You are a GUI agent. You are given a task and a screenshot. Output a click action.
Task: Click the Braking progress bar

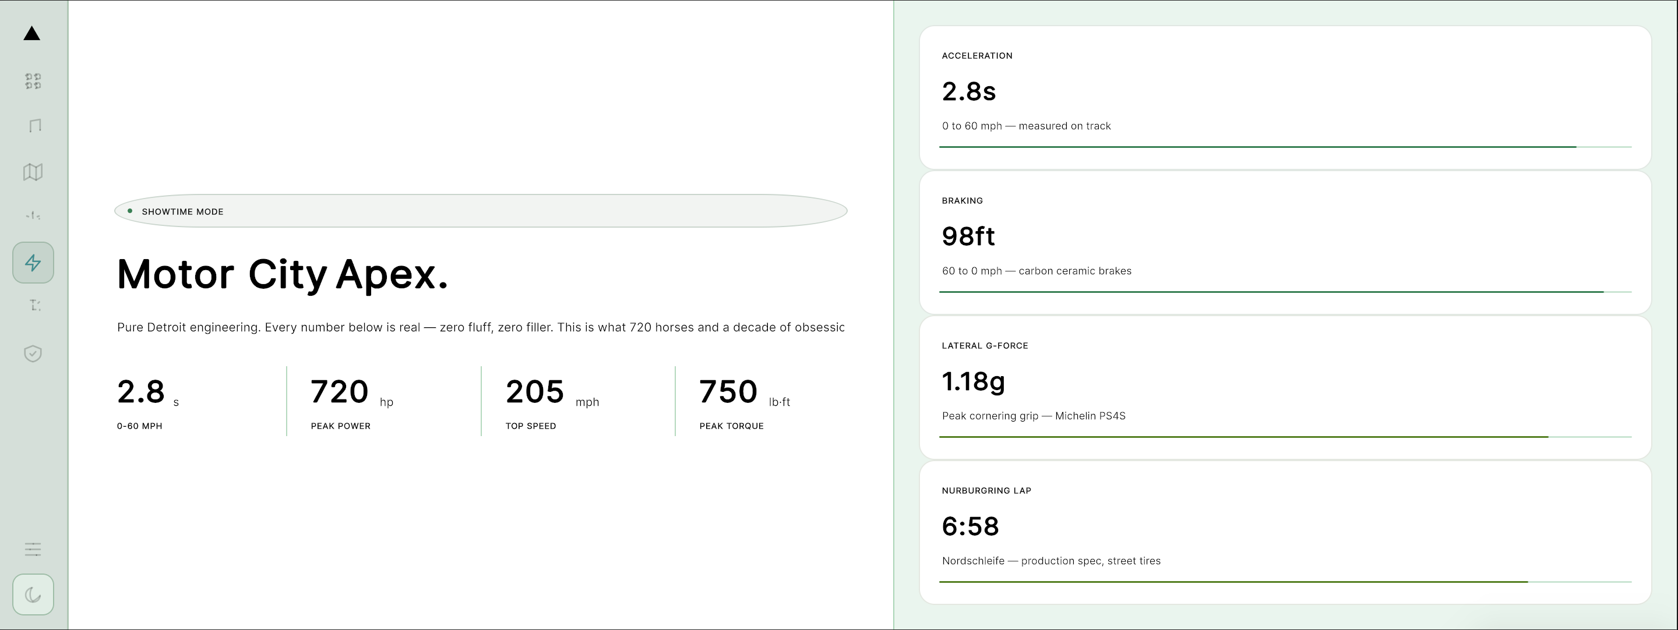click(x=1285, y=292)
